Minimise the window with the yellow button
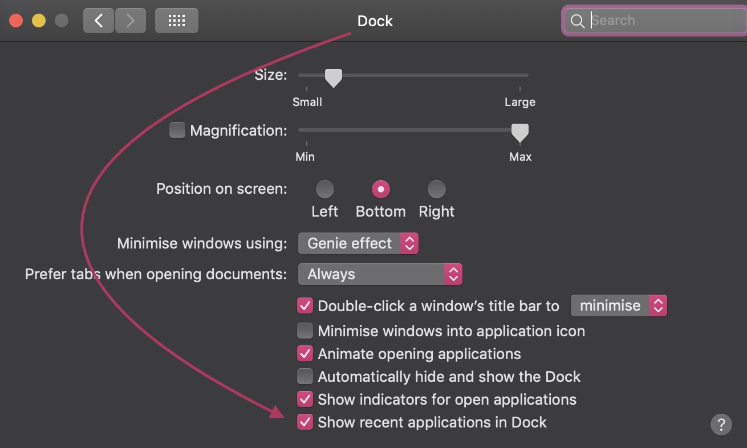Screen dimensions: 747x448 coord(39,21)
